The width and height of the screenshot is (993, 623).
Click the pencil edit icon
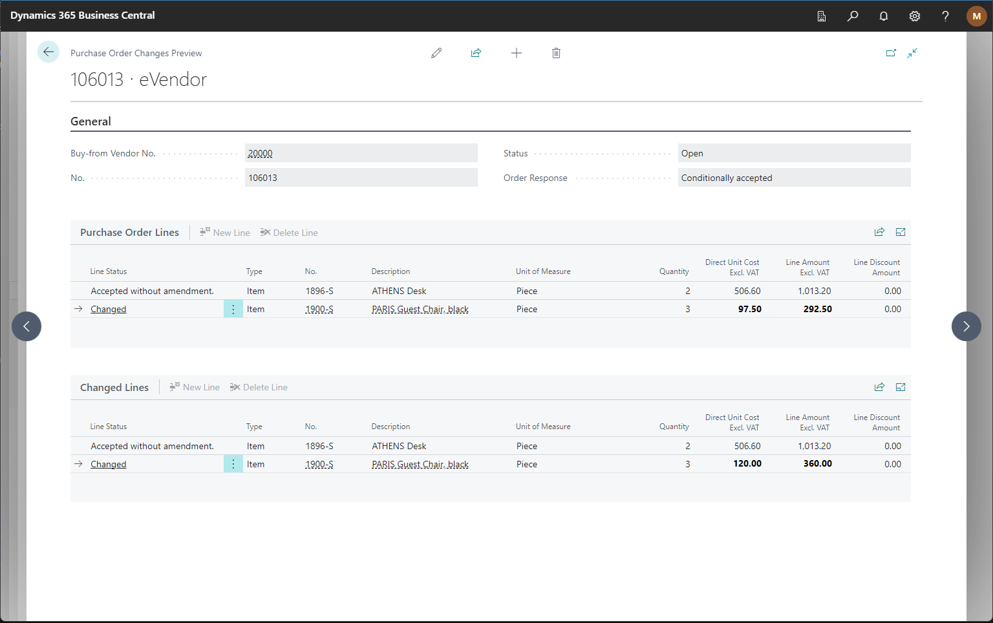point(436,53)
